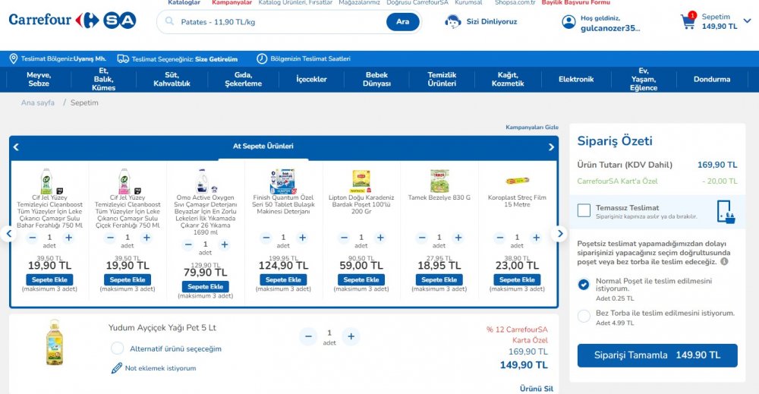The image size is (759, 394).
Task: Open Finish Quantum product image
Action: coord(283,181)
